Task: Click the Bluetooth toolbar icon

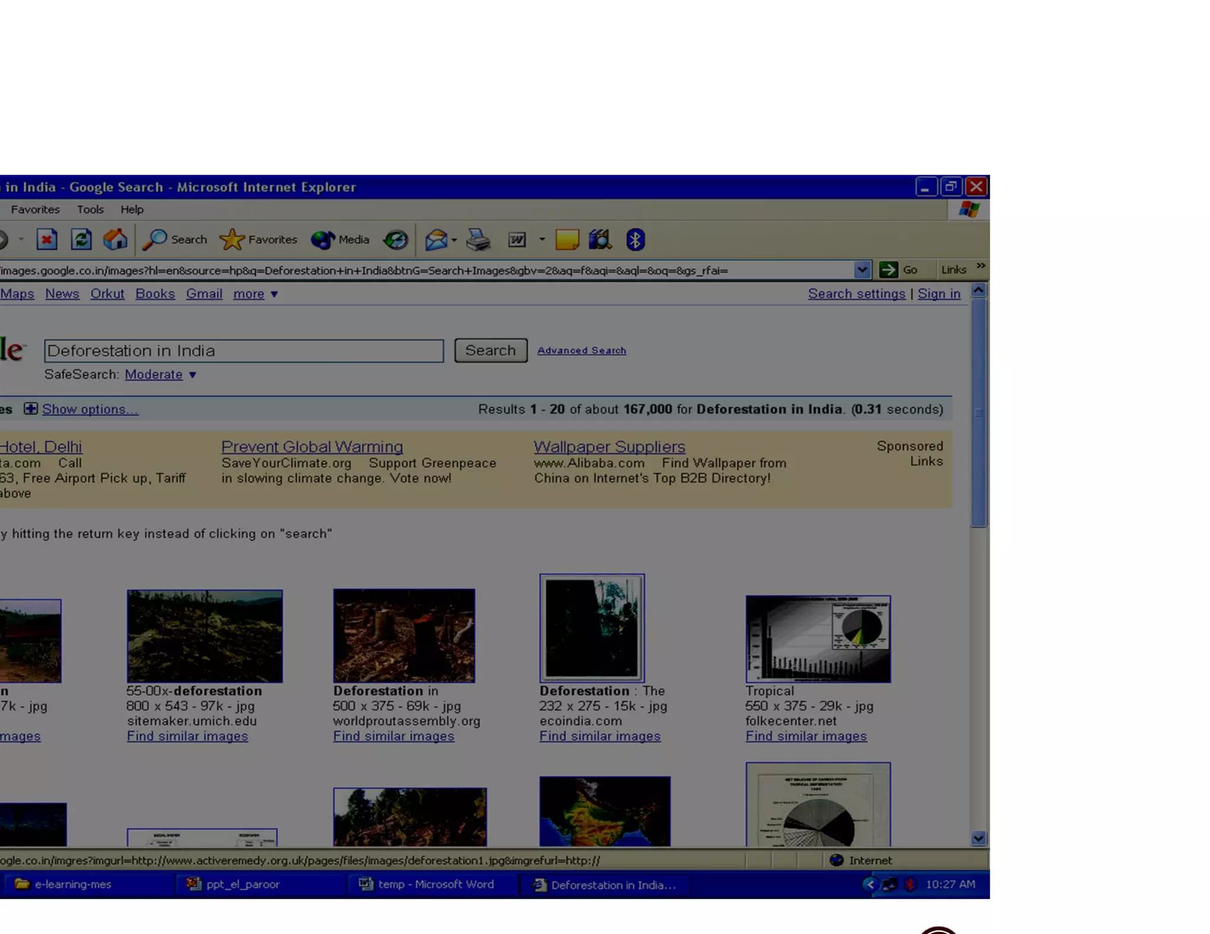Action: pos(635,240)
